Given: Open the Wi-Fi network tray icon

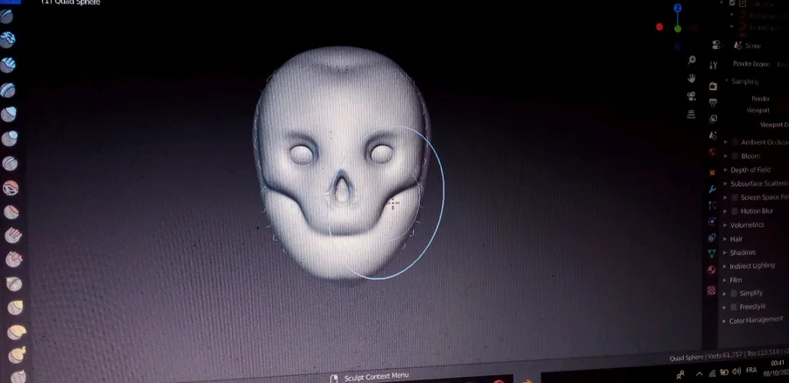Looking at the screenshot, I should (712, 373).
